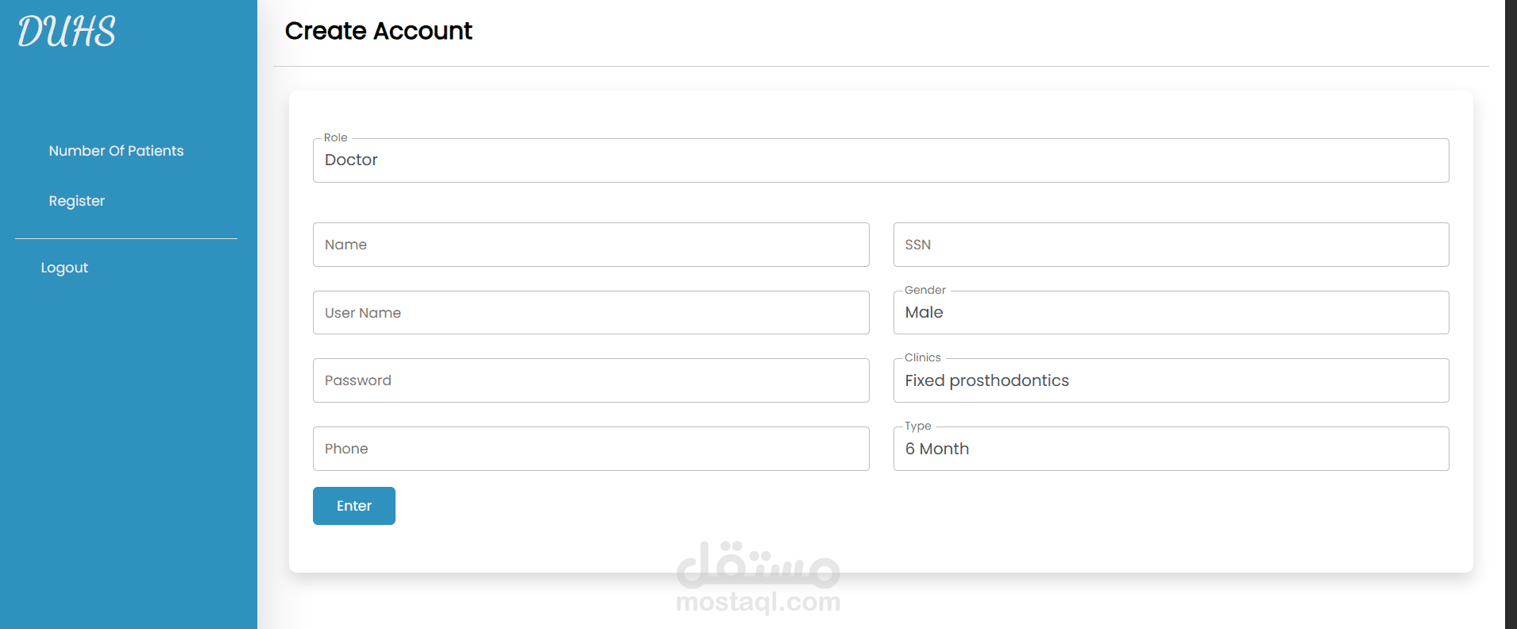Click the mostaql.com watermark text
Screen dimensions: 1517x629
pyautogui.click(x=758, y=602)
